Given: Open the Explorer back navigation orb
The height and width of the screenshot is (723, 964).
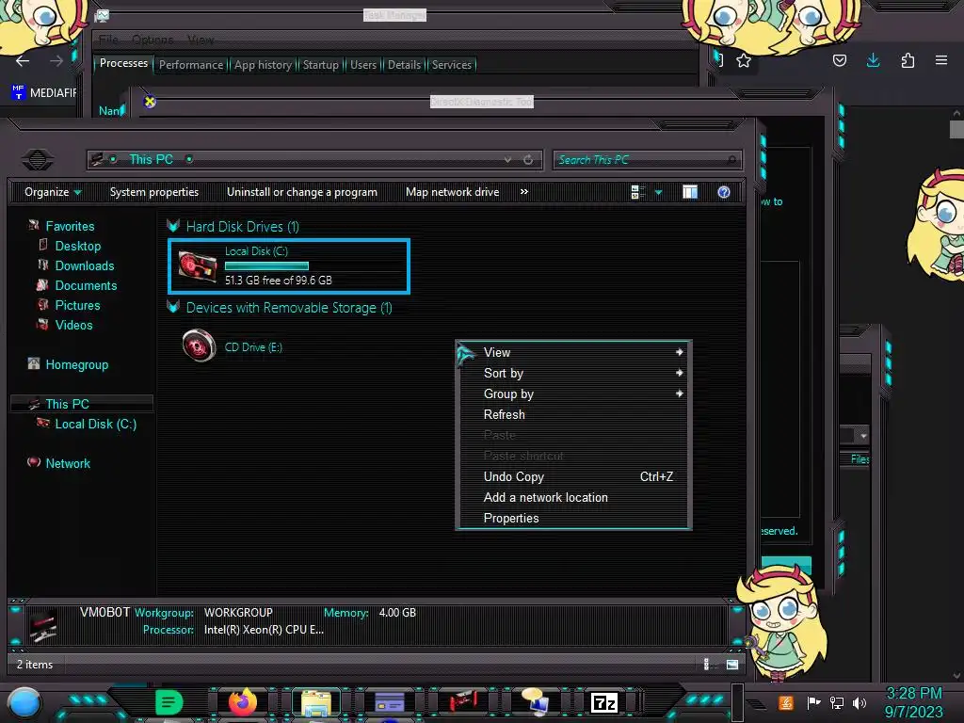Looking at the screenshot, I should point(38,160).
